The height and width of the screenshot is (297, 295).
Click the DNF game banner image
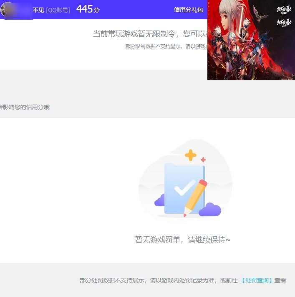(251, 40)
